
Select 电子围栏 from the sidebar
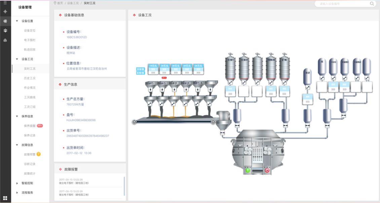[30, 40]
